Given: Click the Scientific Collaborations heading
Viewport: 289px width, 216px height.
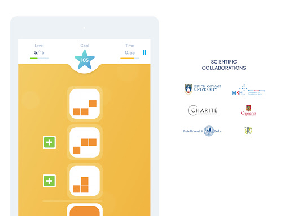Looking at the screenshot, I should 224,65.
